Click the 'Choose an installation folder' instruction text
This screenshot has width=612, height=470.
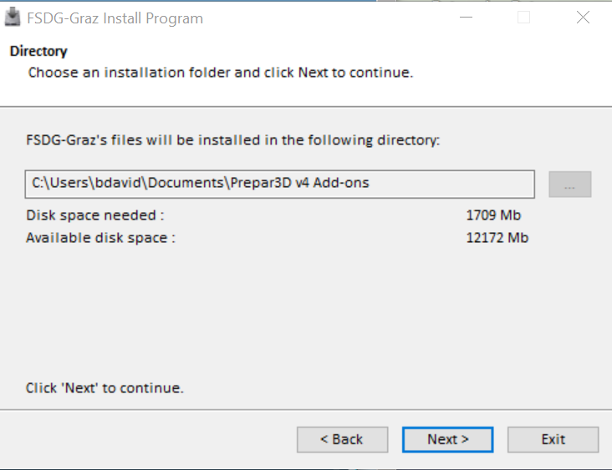coord(221,73)
